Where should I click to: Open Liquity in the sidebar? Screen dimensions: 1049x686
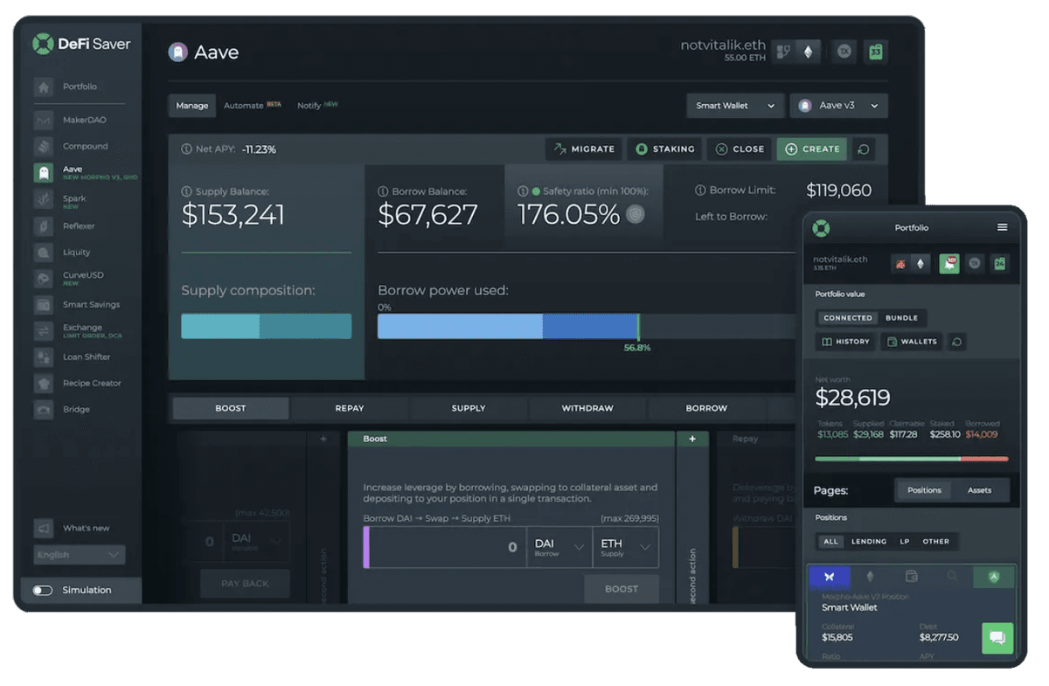click(x=63, y=253)
